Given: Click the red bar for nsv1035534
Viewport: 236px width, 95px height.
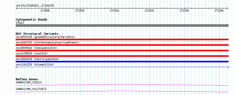Looking at the screenshot, I should [x=122, y=56].
